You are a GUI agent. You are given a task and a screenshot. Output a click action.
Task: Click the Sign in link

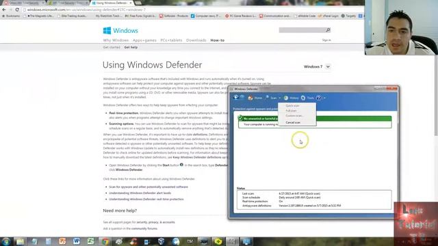326,40
